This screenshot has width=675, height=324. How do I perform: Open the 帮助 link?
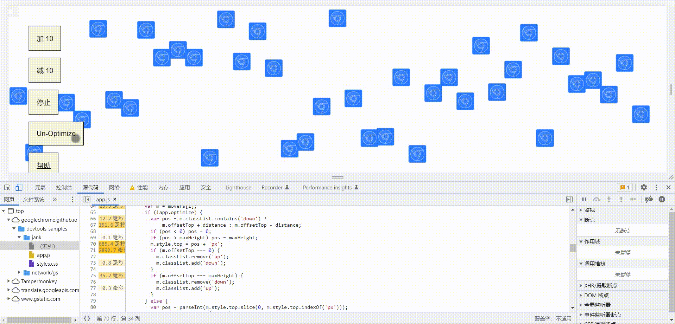pos(43,165)
